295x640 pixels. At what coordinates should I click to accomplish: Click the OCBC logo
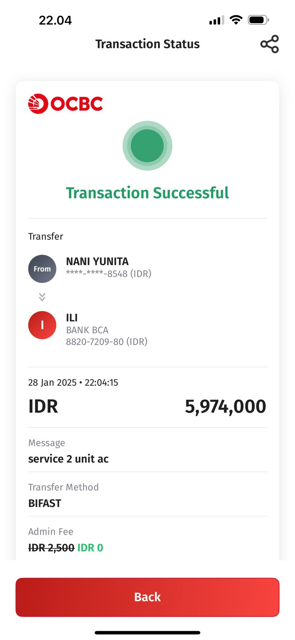click(66, 104)
